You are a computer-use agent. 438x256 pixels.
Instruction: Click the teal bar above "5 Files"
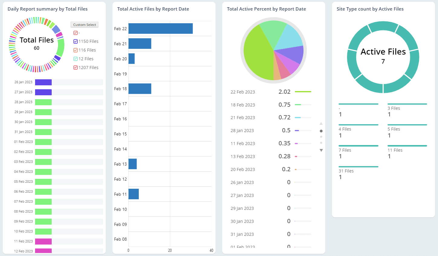(407, 125)
